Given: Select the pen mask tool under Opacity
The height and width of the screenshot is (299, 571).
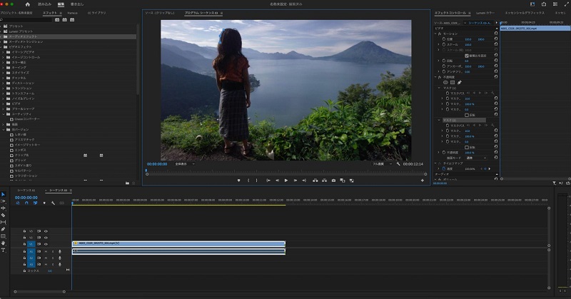Looking at the screenshot, I should [460, 82].
